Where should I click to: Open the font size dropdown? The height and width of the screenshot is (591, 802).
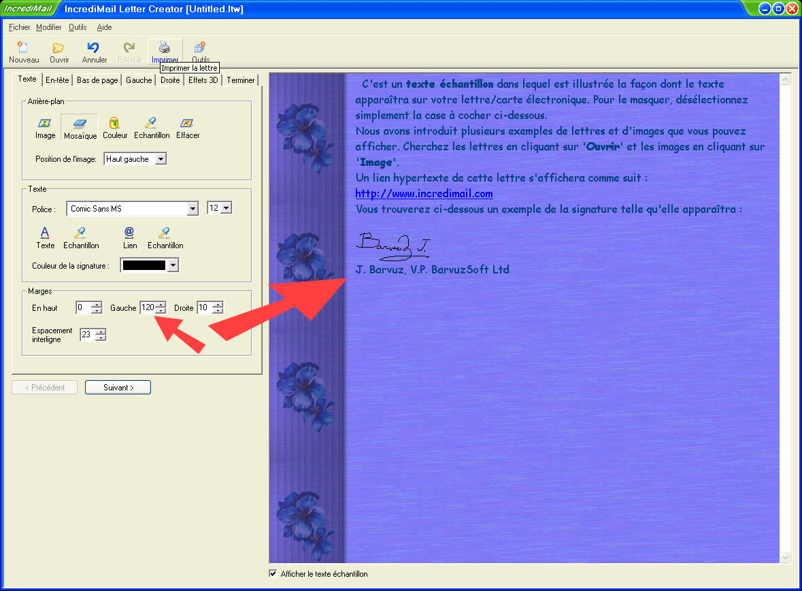pos(226,208)
